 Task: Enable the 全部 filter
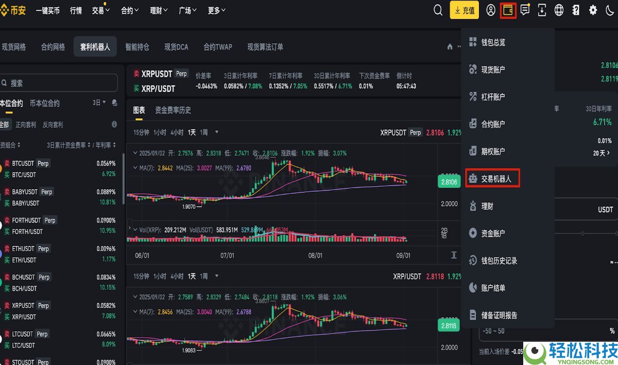tap(5, 124)
